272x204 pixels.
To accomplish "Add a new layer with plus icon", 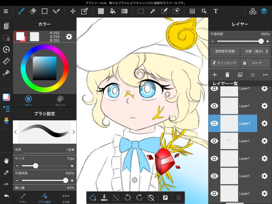I will 214,75.
